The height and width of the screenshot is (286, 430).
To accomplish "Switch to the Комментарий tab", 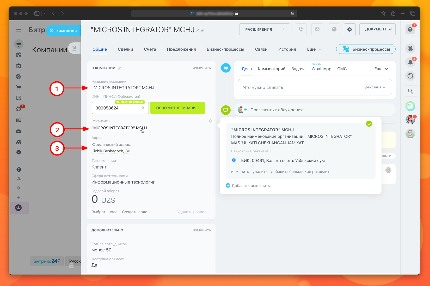I will [x=272, y=69].
